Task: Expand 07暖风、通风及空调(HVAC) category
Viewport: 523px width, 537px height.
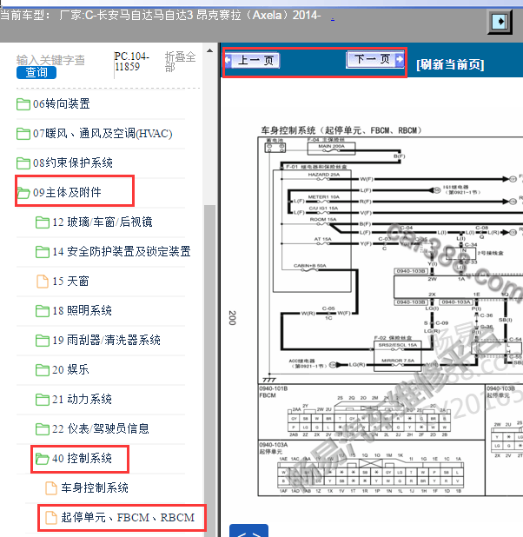Action: coord(103,134)
